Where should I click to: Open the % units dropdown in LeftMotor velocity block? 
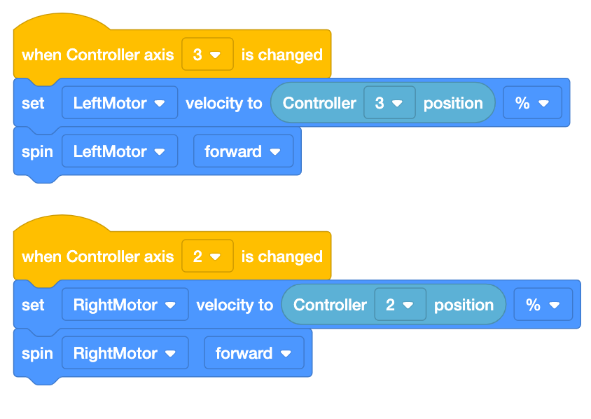point(532,102)
